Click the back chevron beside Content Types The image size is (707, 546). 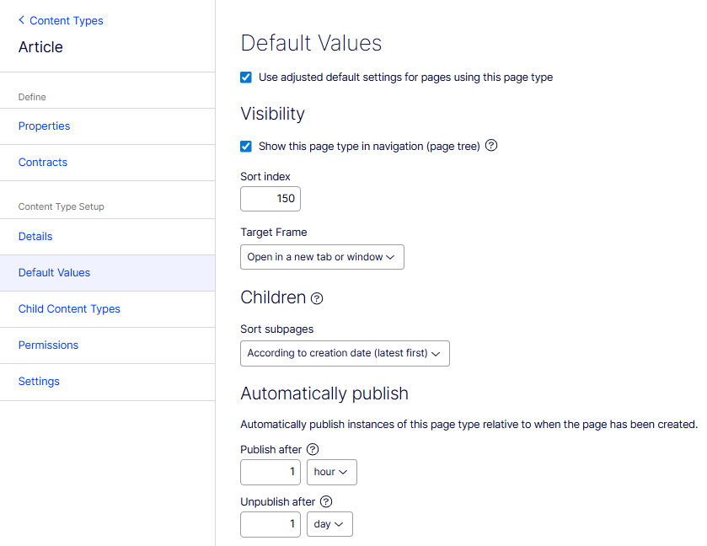tap(21, 20)
